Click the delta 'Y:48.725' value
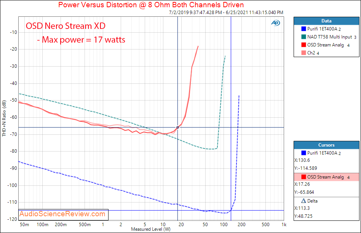The image size is (361, 233). click(303, 216)
